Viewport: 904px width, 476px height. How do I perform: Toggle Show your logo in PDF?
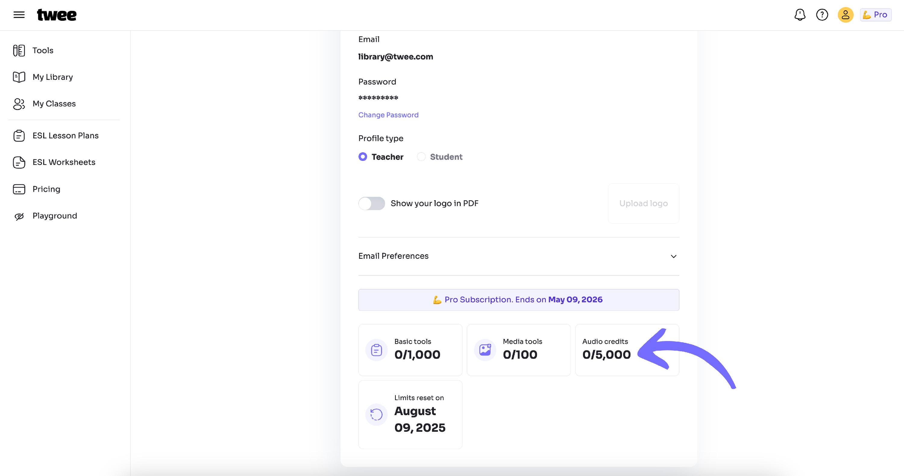coord(372,203)
